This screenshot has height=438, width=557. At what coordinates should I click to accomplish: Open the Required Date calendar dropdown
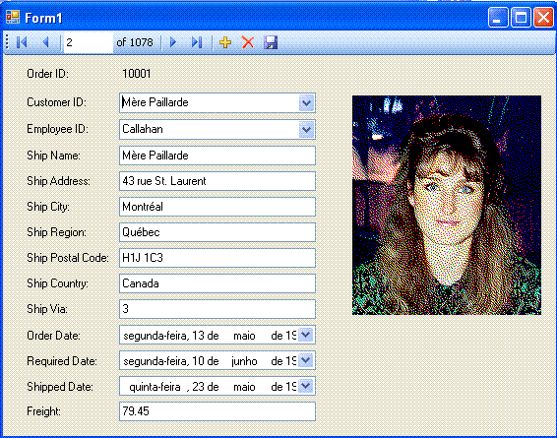coord(305,360)
